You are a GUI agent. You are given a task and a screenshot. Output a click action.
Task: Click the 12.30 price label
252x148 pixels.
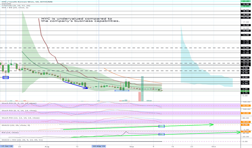click(x=246, y=51)
